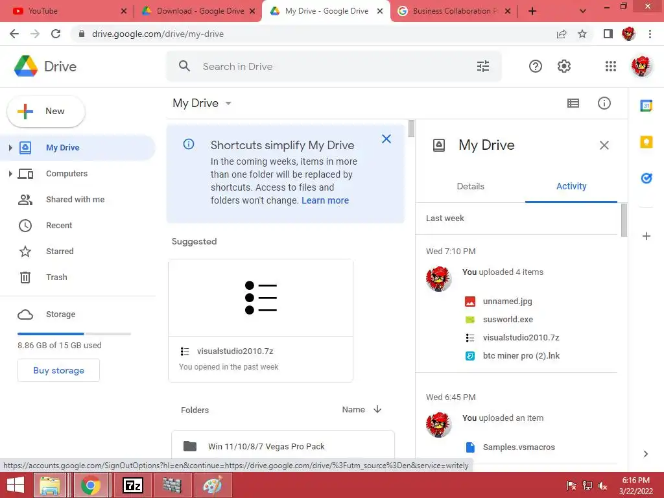Open search options filter icon
This screenshot has height=498, width=664.
point(482,66)
